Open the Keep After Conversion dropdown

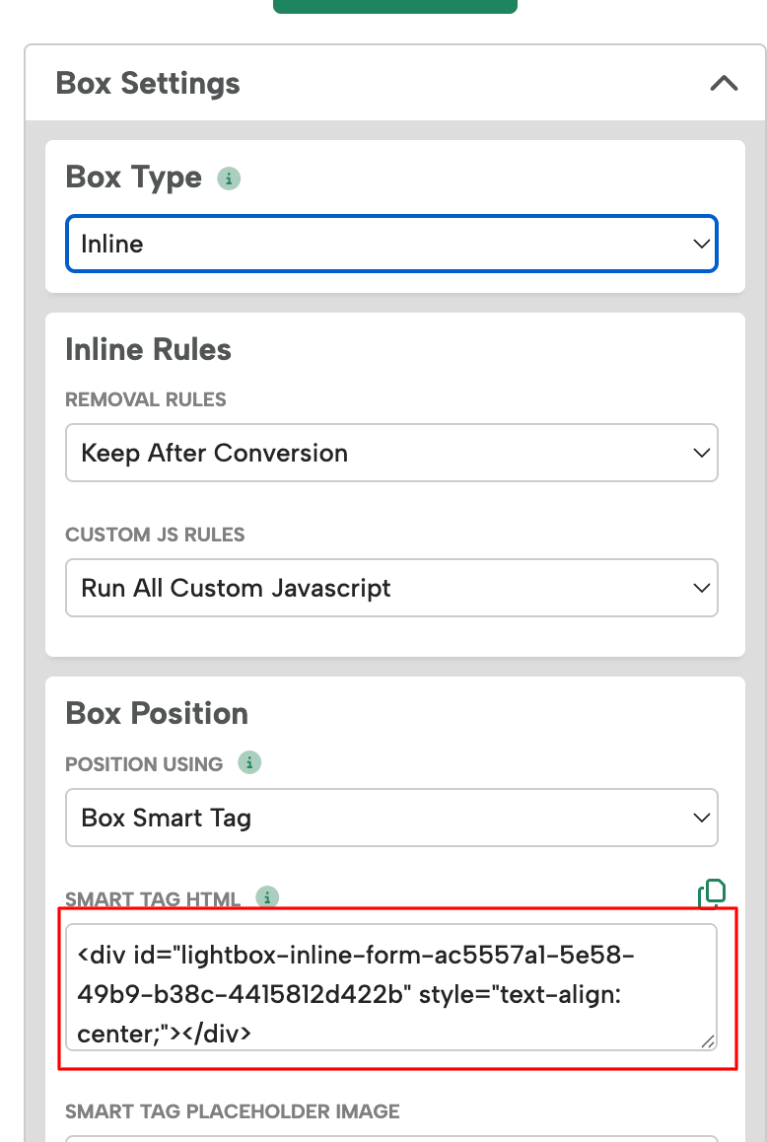[391, 453]
